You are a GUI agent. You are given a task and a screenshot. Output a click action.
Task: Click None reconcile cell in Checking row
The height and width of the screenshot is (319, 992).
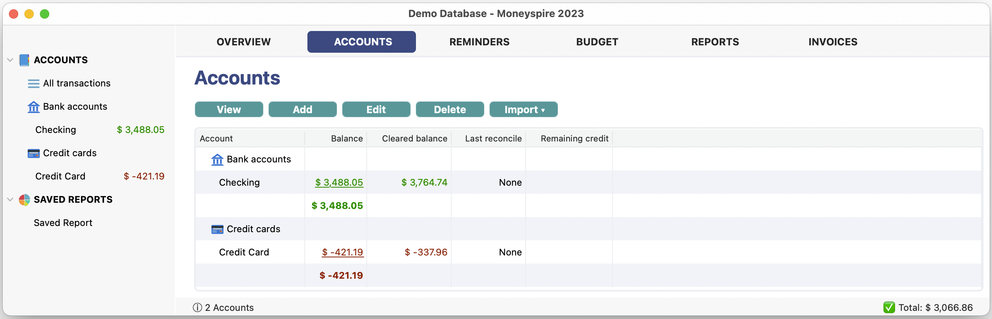(511, 183)
